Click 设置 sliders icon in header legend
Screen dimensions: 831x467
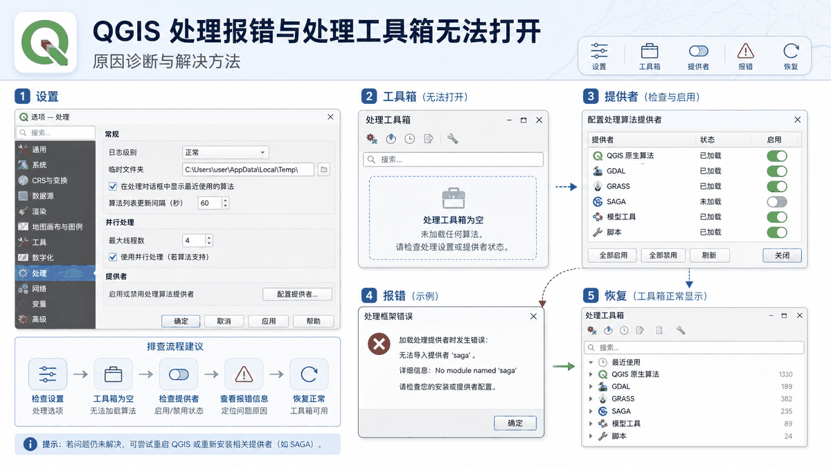tap(599, 51)
